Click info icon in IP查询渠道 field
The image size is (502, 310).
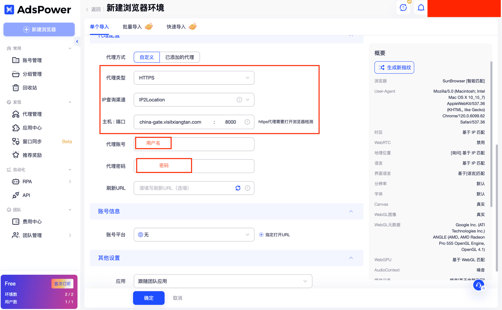pos(239,100)
